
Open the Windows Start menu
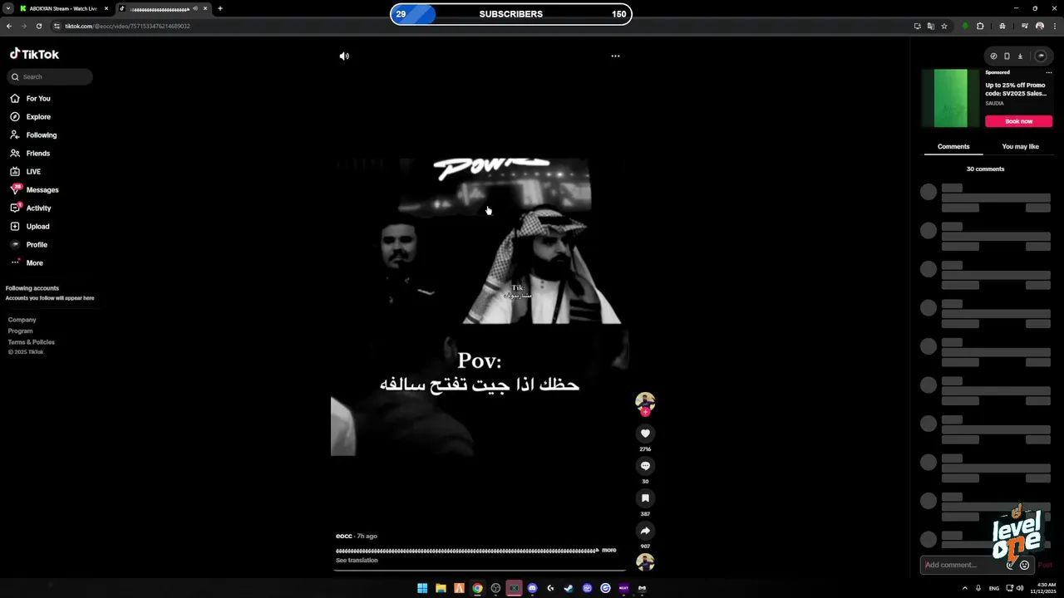[x=422, y=588]
